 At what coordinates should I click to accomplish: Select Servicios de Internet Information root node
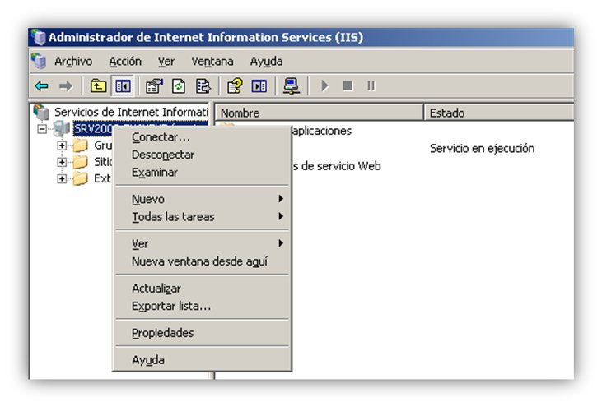131,112
